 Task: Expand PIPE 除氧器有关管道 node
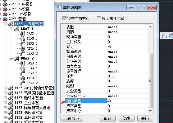(x=5, y=108)
